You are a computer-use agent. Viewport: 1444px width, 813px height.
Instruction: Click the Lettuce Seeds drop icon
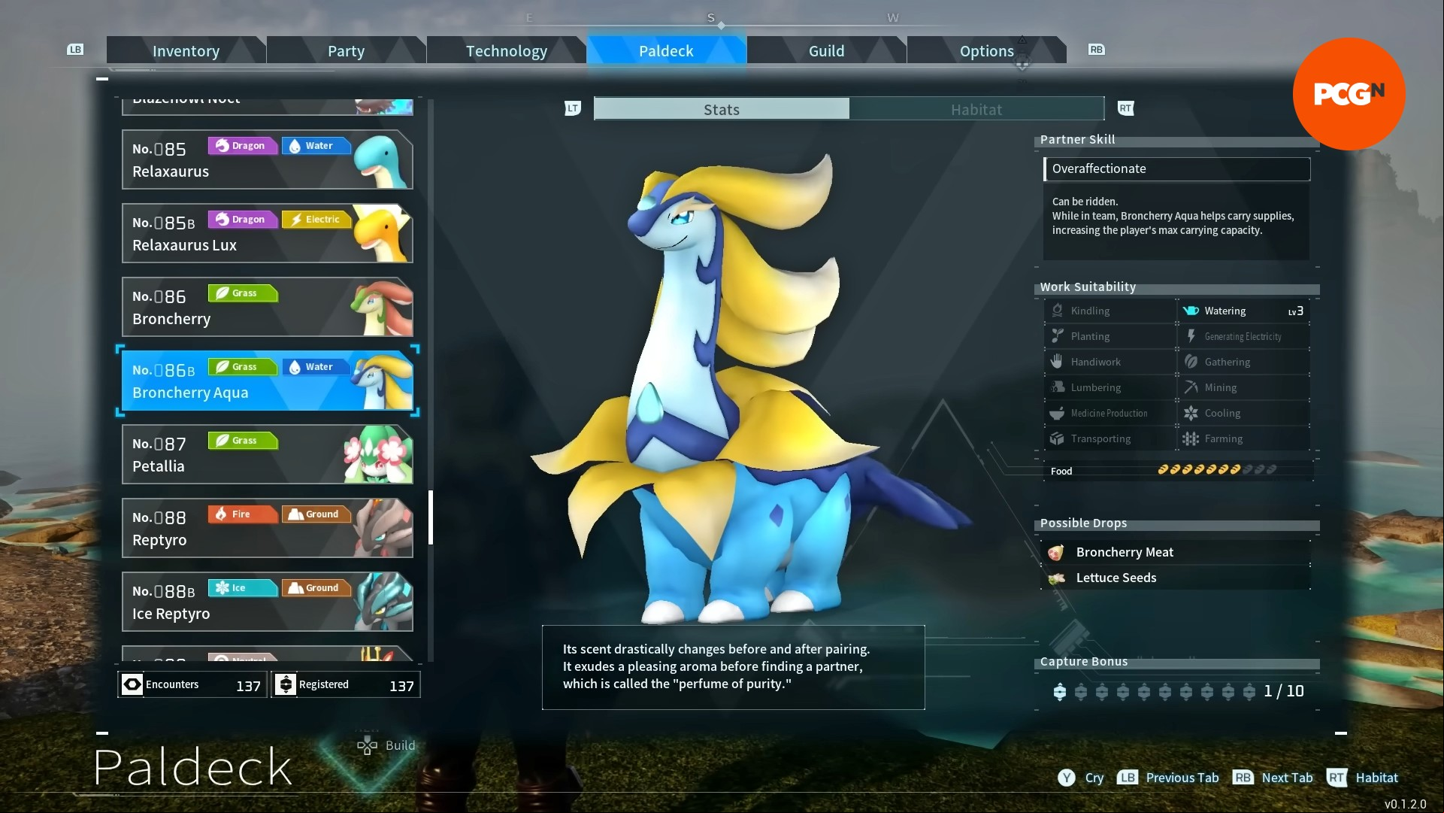[1056, 578]
